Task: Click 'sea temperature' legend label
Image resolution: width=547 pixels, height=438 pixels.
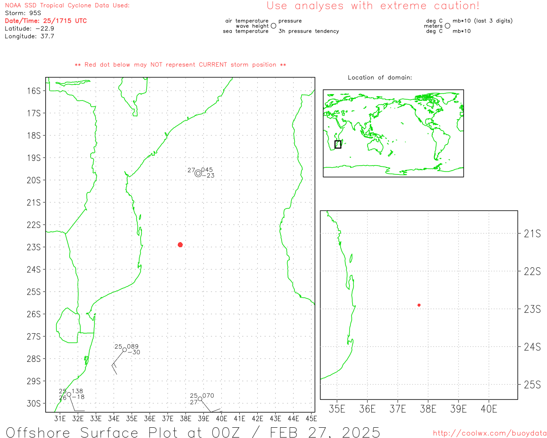Action: pos(246,31)
